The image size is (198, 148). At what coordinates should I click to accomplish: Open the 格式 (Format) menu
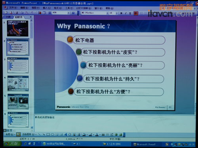click(58, 8)
